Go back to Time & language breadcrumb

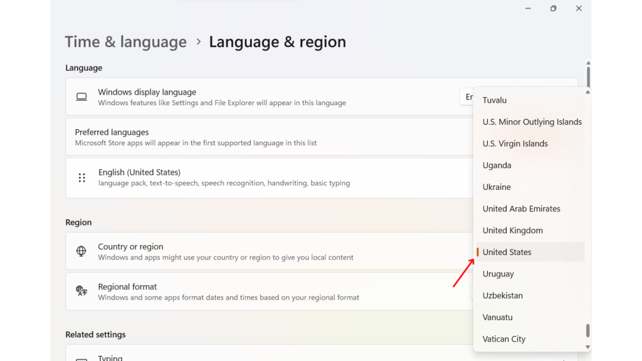tap(125, 42)
